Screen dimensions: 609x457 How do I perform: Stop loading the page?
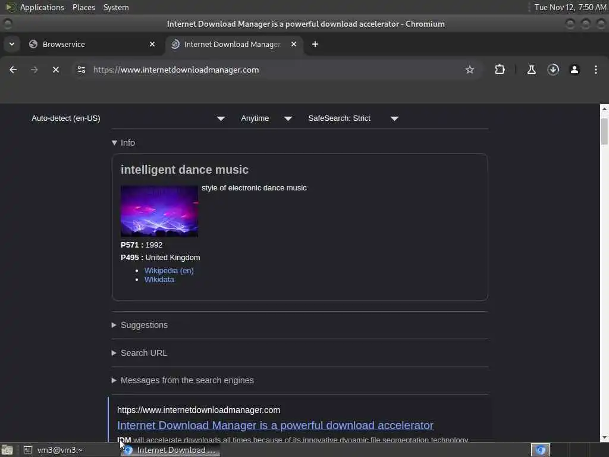point(56,70)
